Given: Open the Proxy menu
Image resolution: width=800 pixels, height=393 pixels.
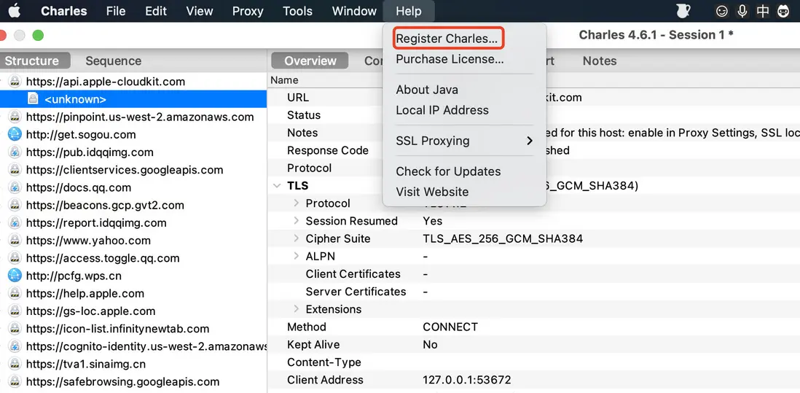Looking at the screenshot, I should [x=248, y=11].
